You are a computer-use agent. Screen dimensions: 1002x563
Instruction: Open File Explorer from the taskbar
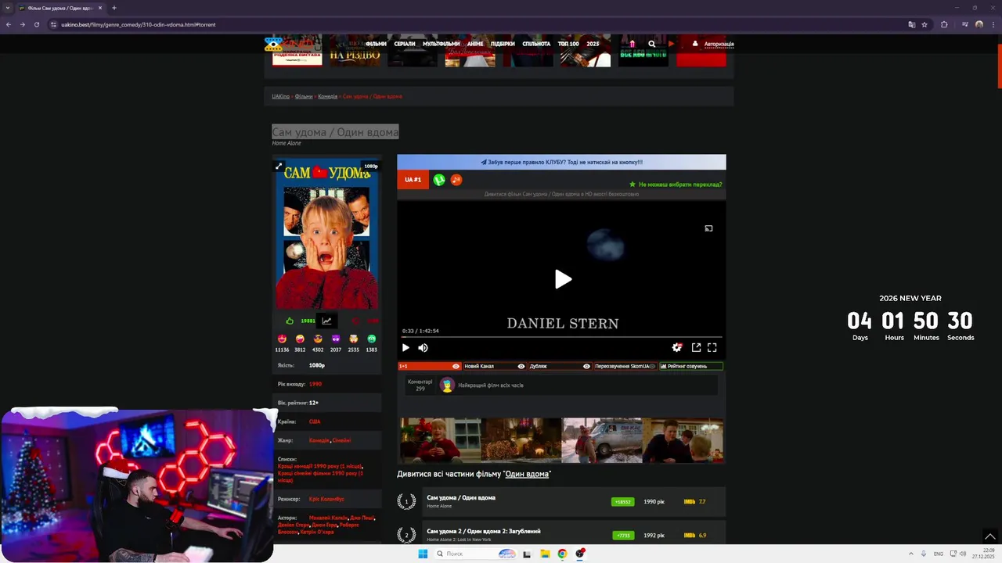point(545,554)
